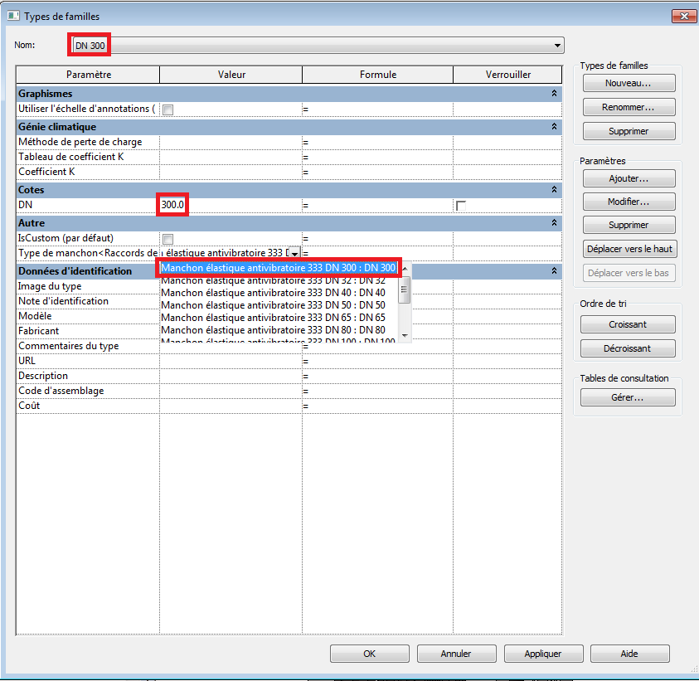Check the Verrouiller box for DN parameter
The height and width of the screenshot is (681, 699).
[x=461, y=206]
